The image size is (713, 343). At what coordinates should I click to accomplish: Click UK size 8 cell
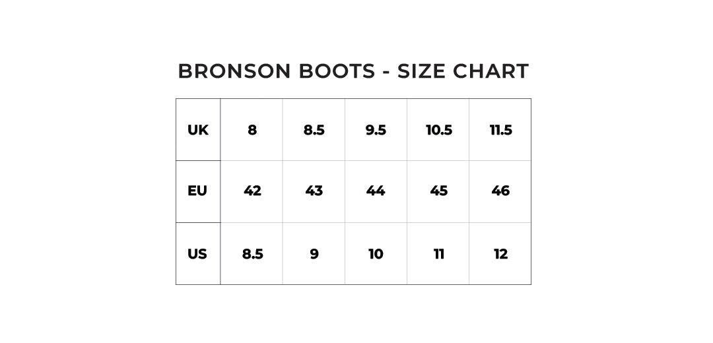coord(252,130)
